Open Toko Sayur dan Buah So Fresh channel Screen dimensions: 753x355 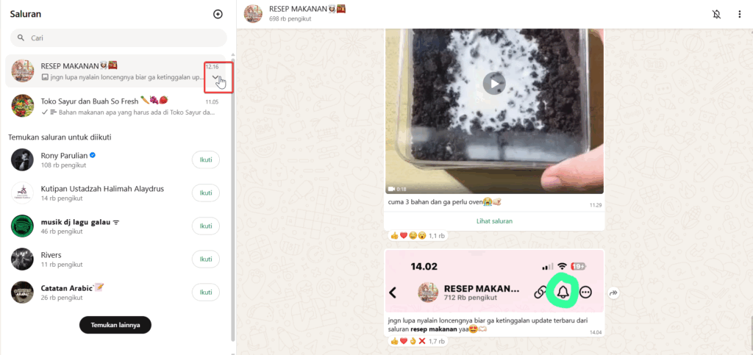click(x=115, y=106)
